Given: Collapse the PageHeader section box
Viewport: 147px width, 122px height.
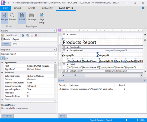Looking at the screenshot, I should pos(64,47).
